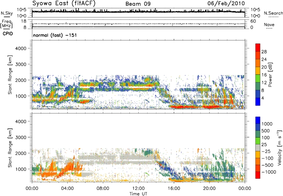Pick the 20–24 dB orange power swatch
The width and height of the screenshot is (283, 196).
[258, 63]
